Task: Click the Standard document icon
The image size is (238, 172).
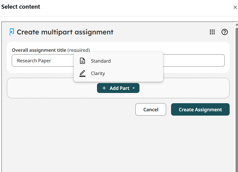Action: [82, 61]
